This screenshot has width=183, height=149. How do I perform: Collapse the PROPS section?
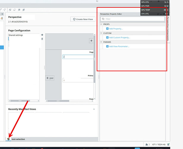(x=101, y=24)
